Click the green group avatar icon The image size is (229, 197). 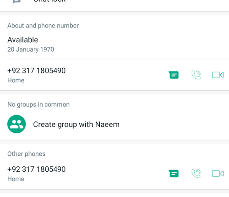pos(16,124)
